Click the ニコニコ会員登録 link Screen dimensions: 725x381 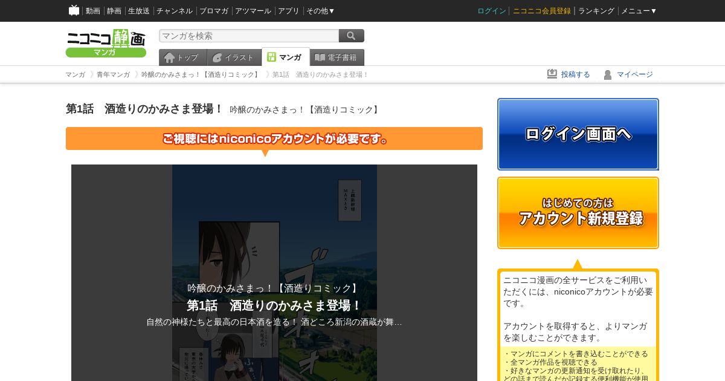542,11
